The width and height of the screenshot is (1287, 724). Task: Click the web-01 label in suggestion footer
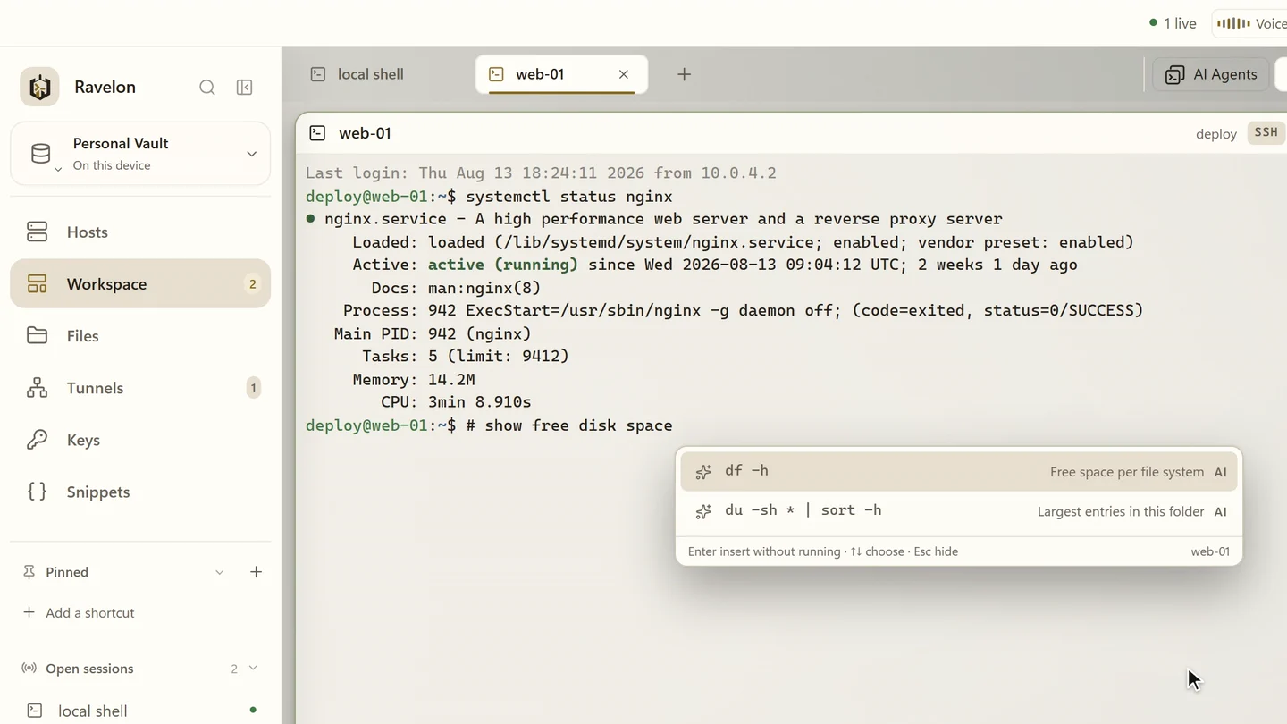(x=1210, y=551)
